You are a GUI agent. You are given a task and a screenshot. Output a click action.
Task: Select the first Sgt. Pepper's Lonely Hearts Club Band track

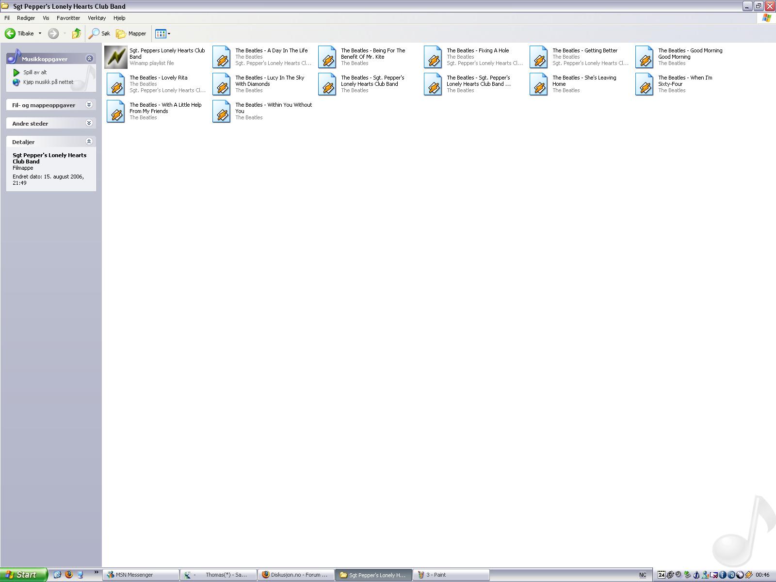pyautogui.click(x=362, y=84)
